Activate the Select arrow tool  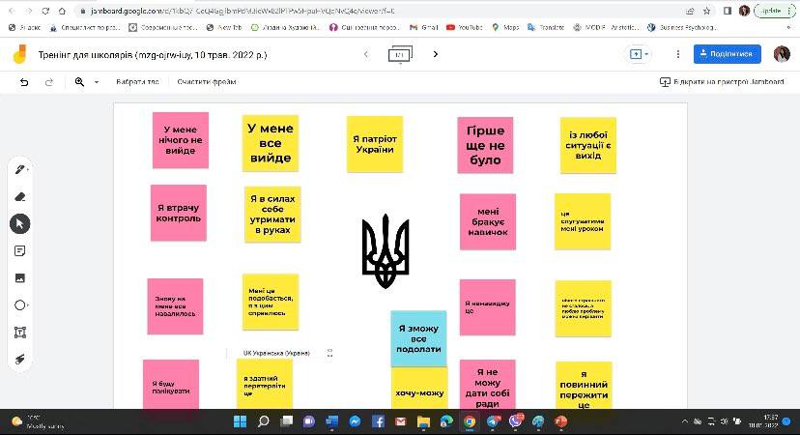tap(20, 223)
